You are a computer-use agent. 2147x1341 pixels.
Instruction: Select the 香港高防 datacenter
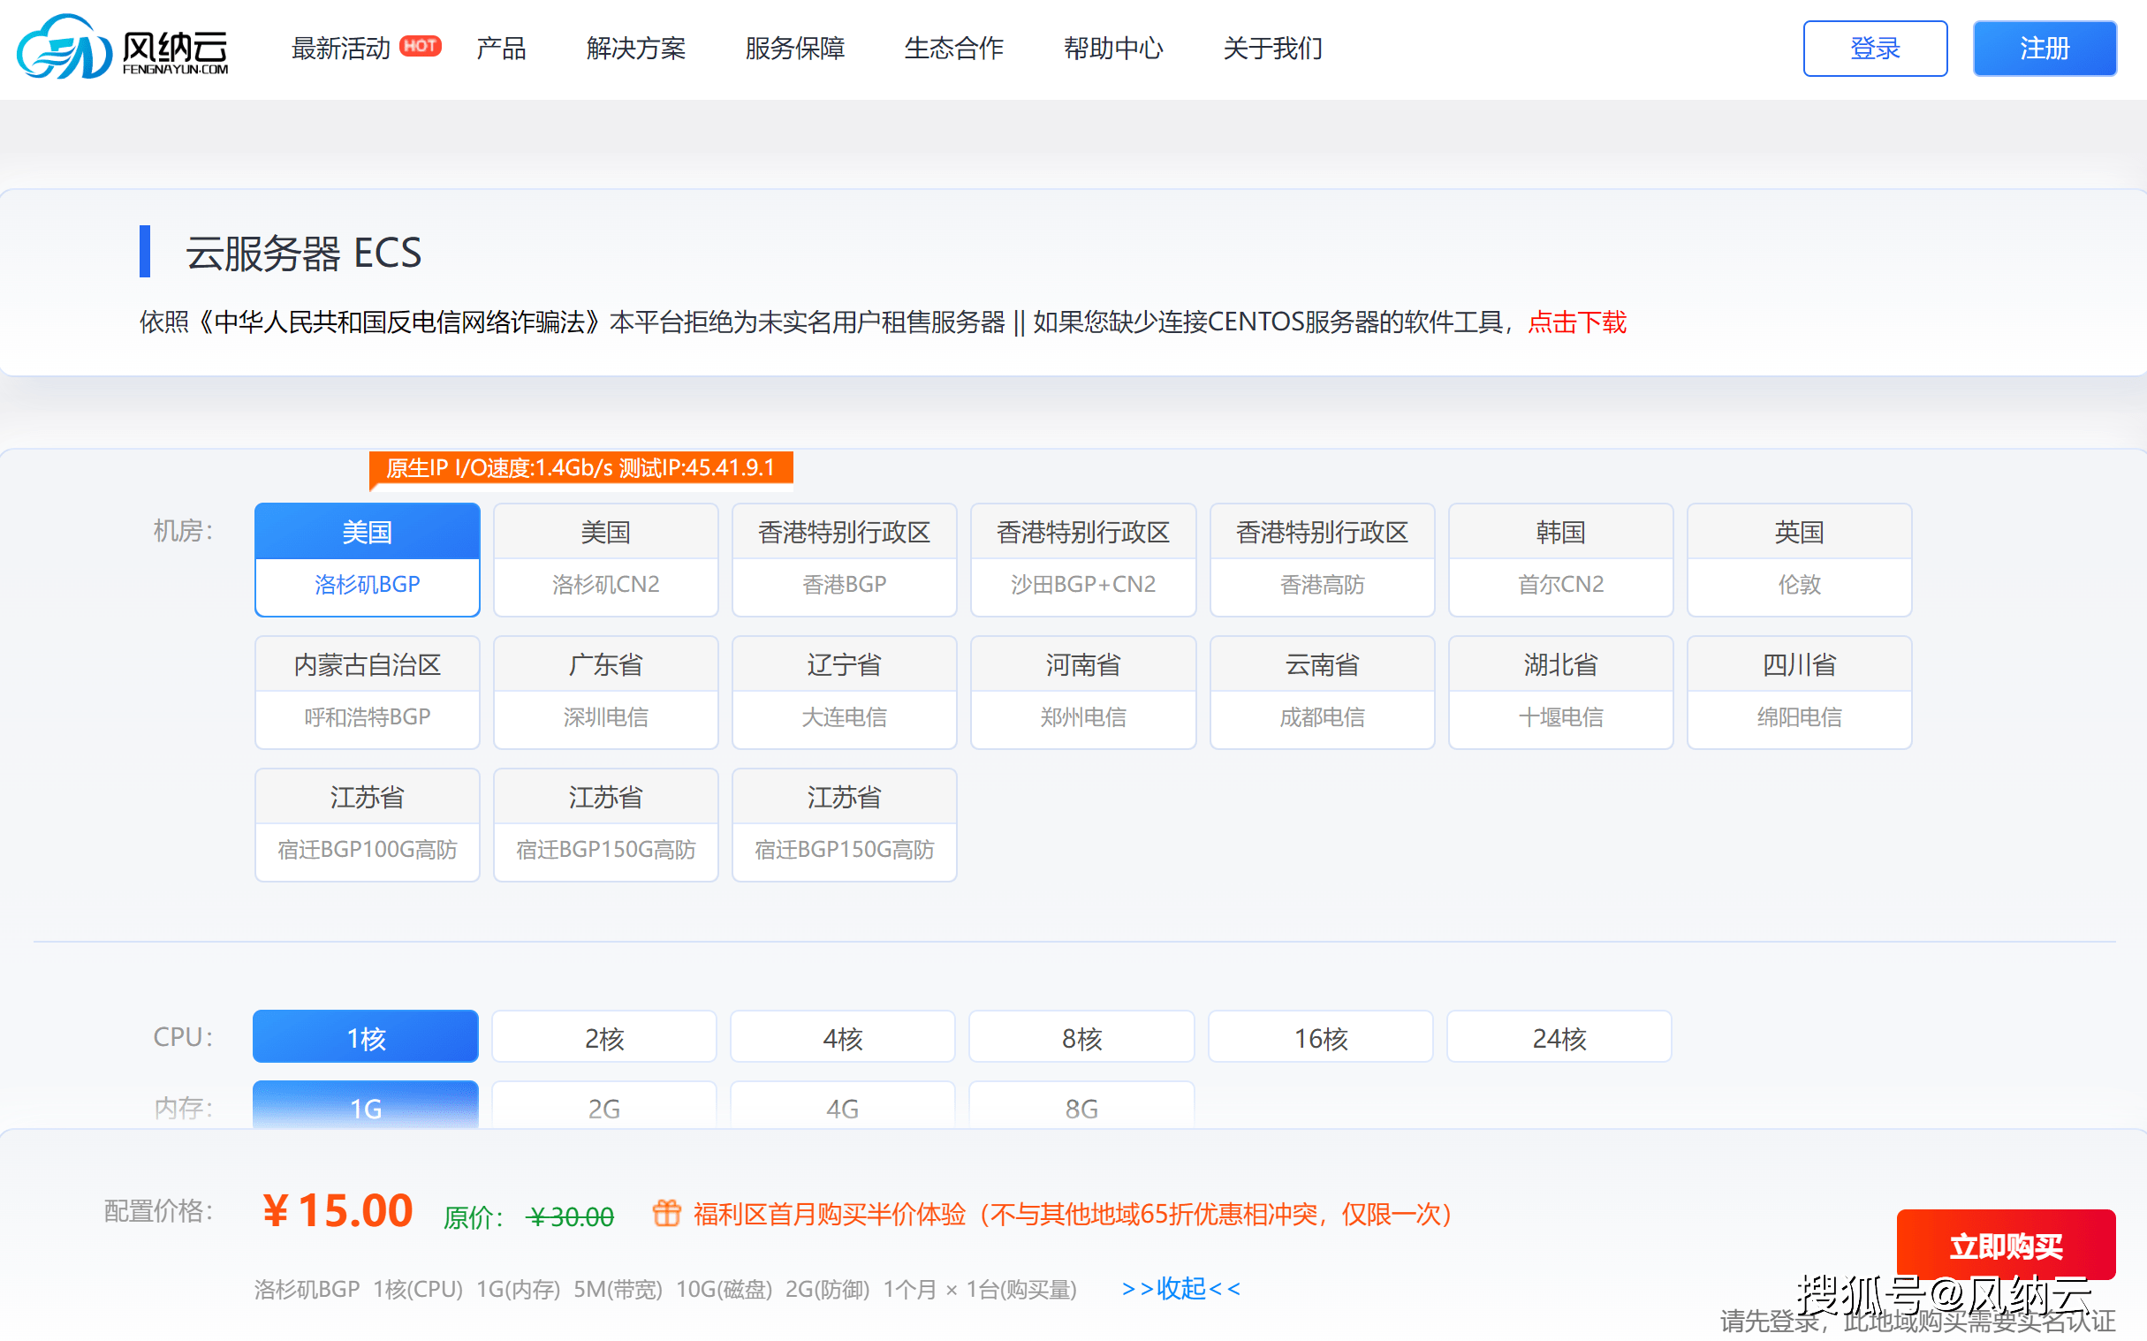tap(1323, 560)
